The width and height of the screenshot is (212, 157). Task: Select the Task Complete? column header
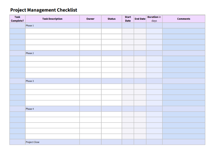[x=17, y=19]
